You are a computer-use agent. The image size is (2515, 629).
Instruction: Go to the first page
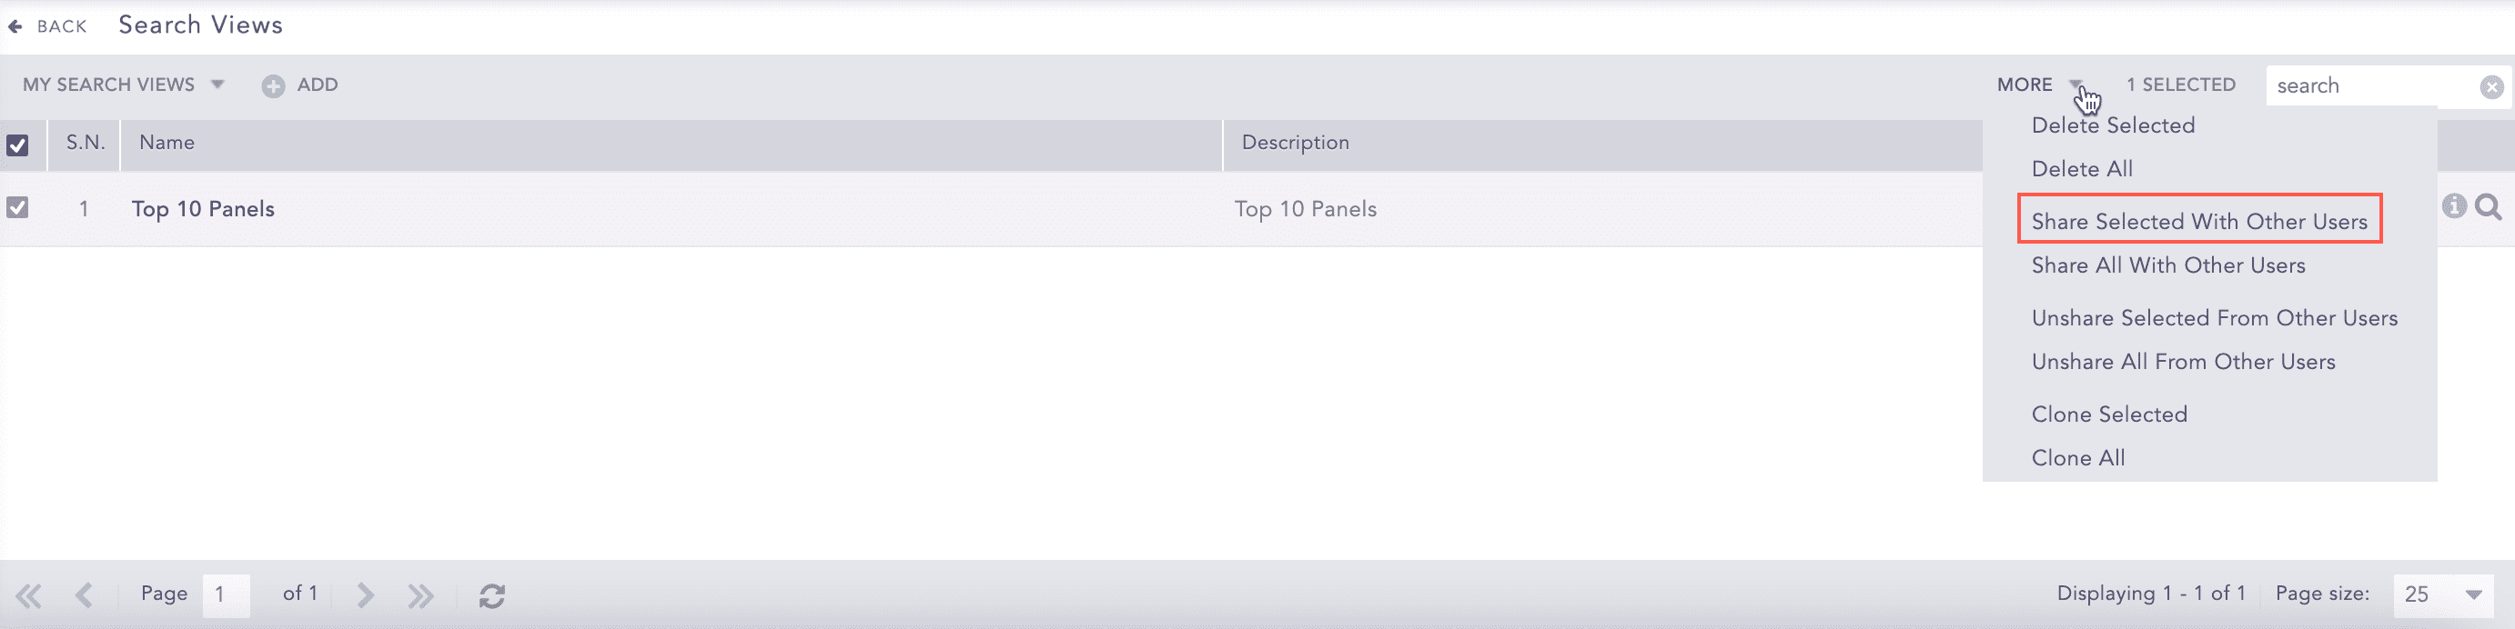29,594
